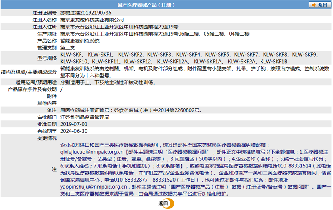Click the 结构及组成/主要组成成分 label
Screen dimensions: 333x210
29,72
